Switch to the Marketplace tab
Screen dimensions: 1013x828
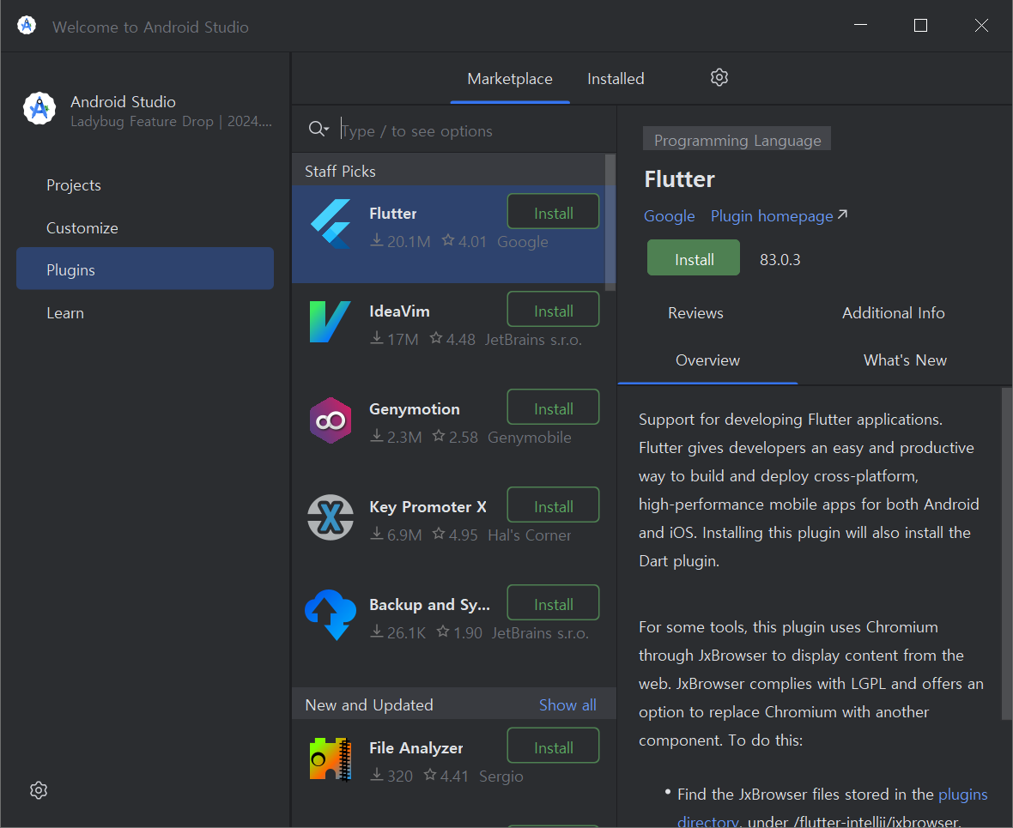coord(510,79)
